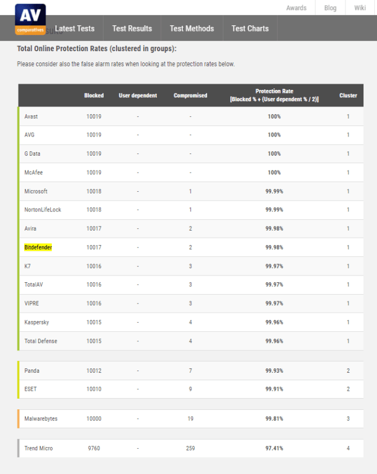Click the Protection Rate column header
The width and height of the screenshot is (377, 474).
(274, 95)
